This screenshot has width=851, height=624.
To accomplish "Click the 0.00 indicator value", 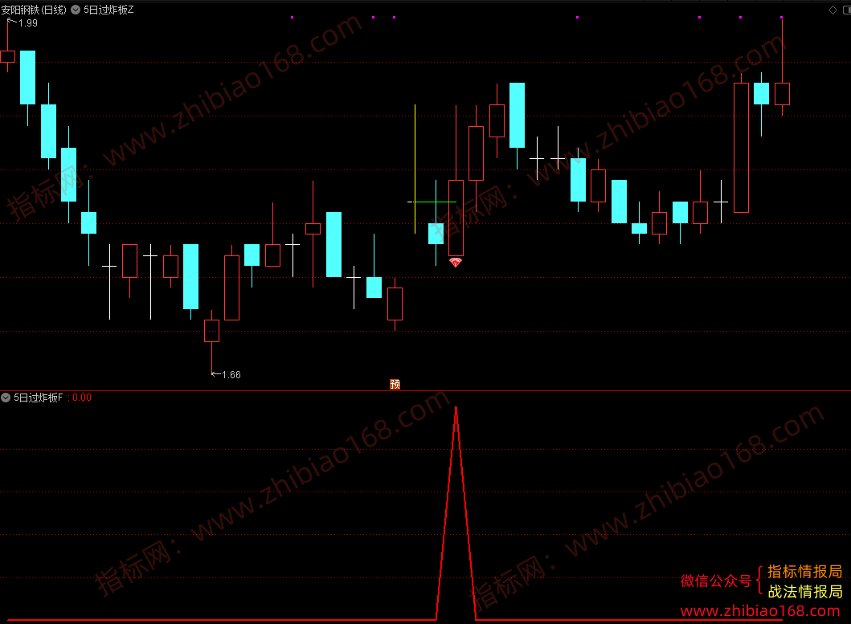I will point(82,398).
